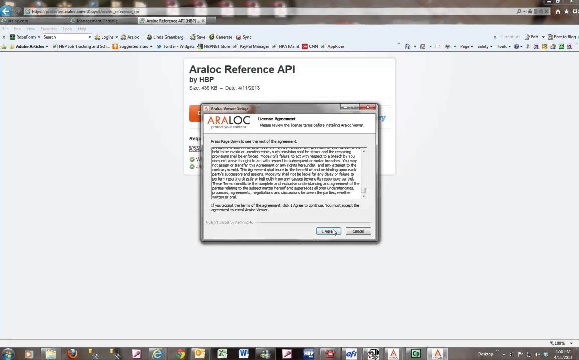Close the Araloc Reference API tab
The image size is (579, 360).
pos(203,21)
